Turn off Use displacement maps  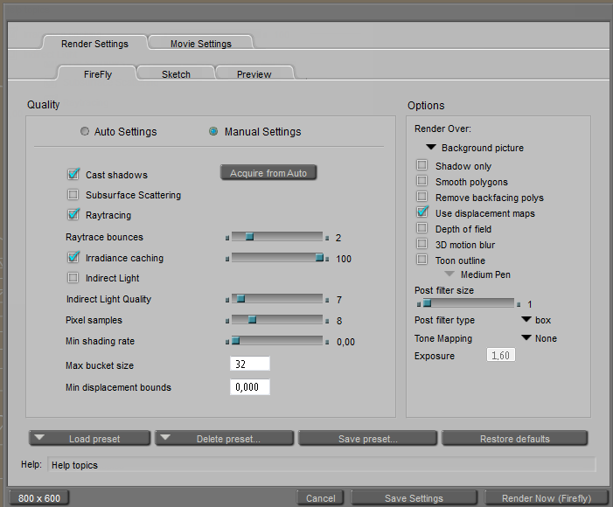[x=422, y=213]
